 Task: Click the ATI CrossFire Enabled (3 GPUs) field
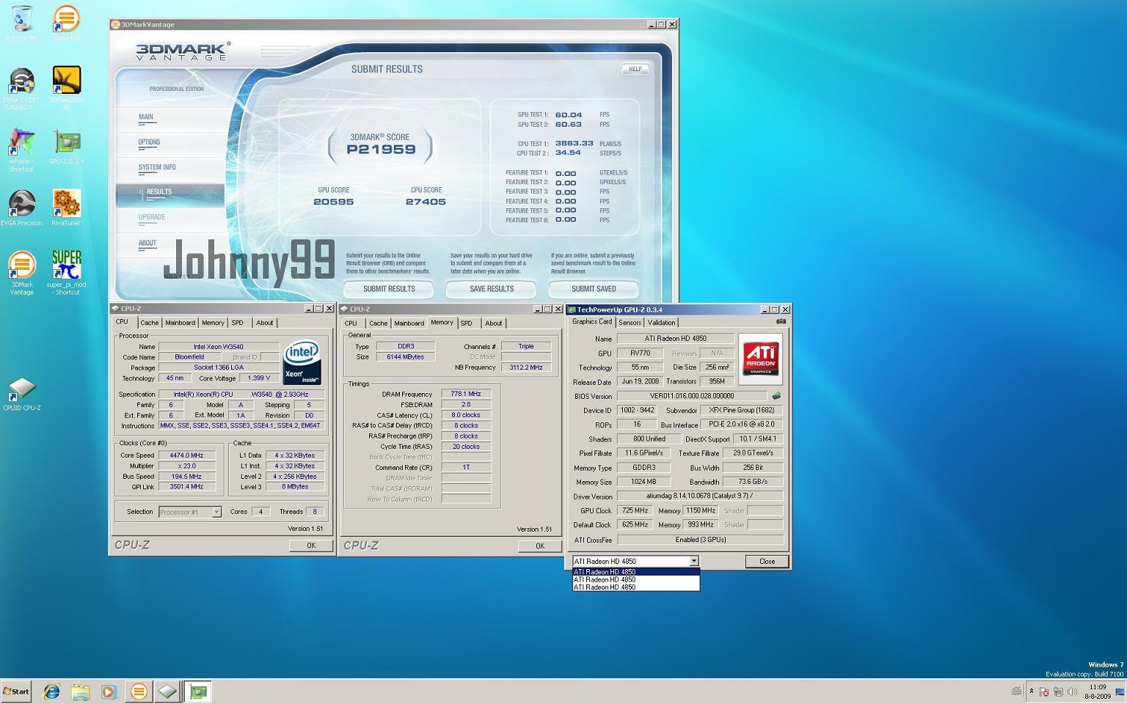(x=701, y=540)
